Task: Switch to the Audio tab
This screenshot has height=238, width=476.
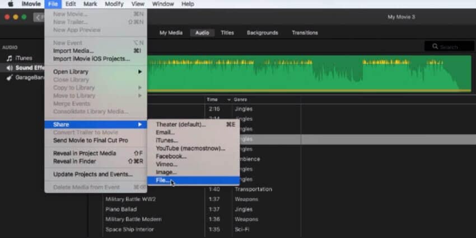Action: (202, 33)
